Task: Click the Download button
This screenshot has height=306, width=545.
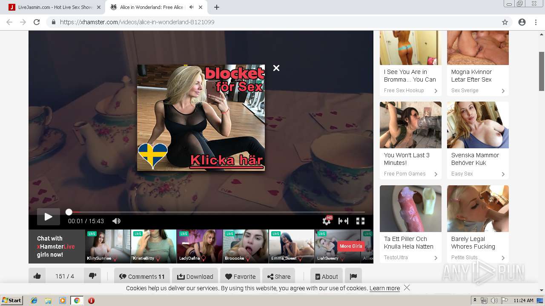Action: pos(195,276)
